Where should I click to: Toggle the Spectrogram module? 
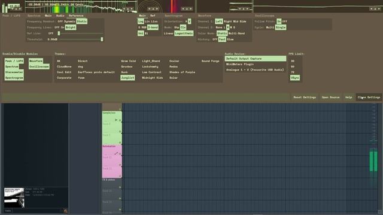click(x=14, y=78)
